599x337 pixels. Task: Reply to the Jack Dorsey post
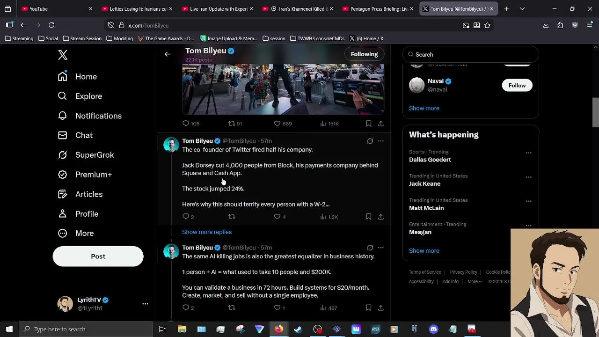(188, 217)
